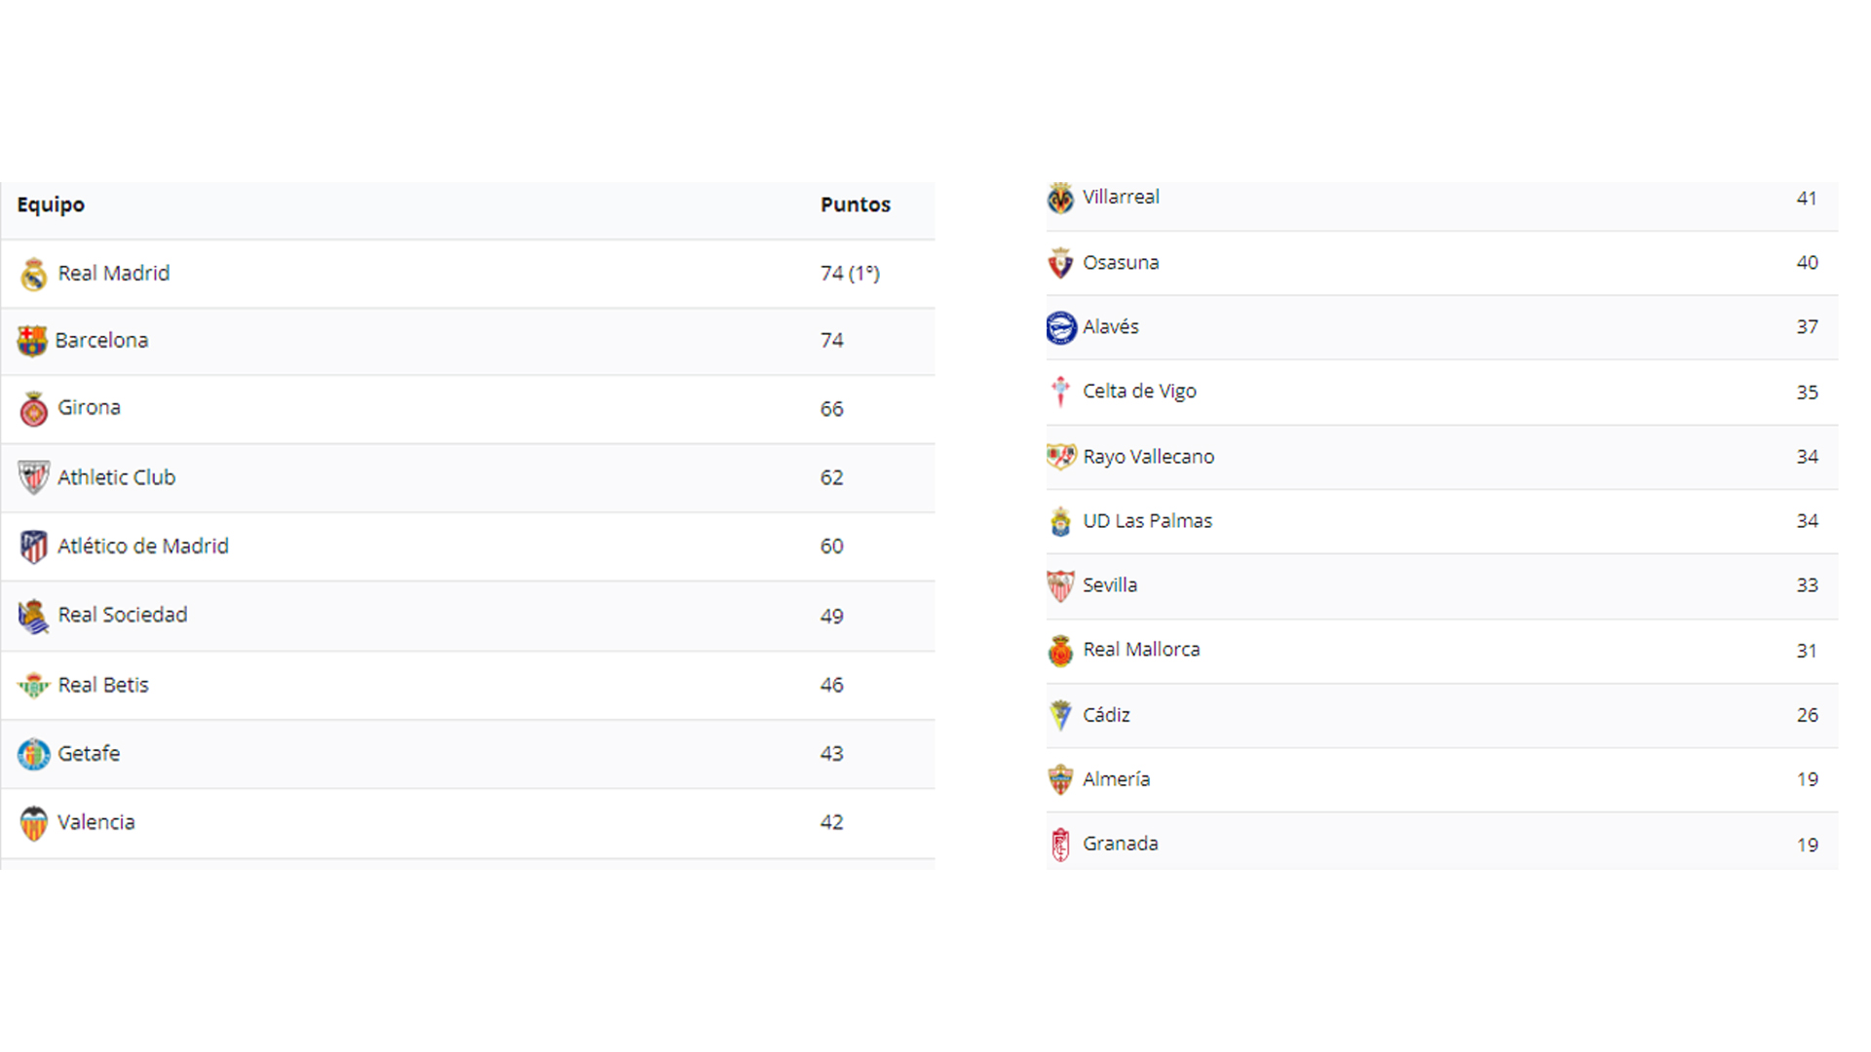
Task: Click the Alavés round badge icon
Action: [x=1061, y=327]
